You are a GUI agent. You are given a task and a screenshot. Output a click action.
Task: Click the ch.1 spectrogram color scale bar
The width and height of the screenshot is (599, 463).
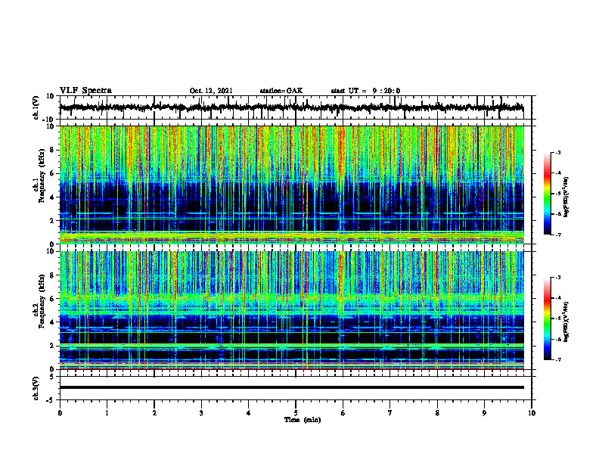pos(547,194)
